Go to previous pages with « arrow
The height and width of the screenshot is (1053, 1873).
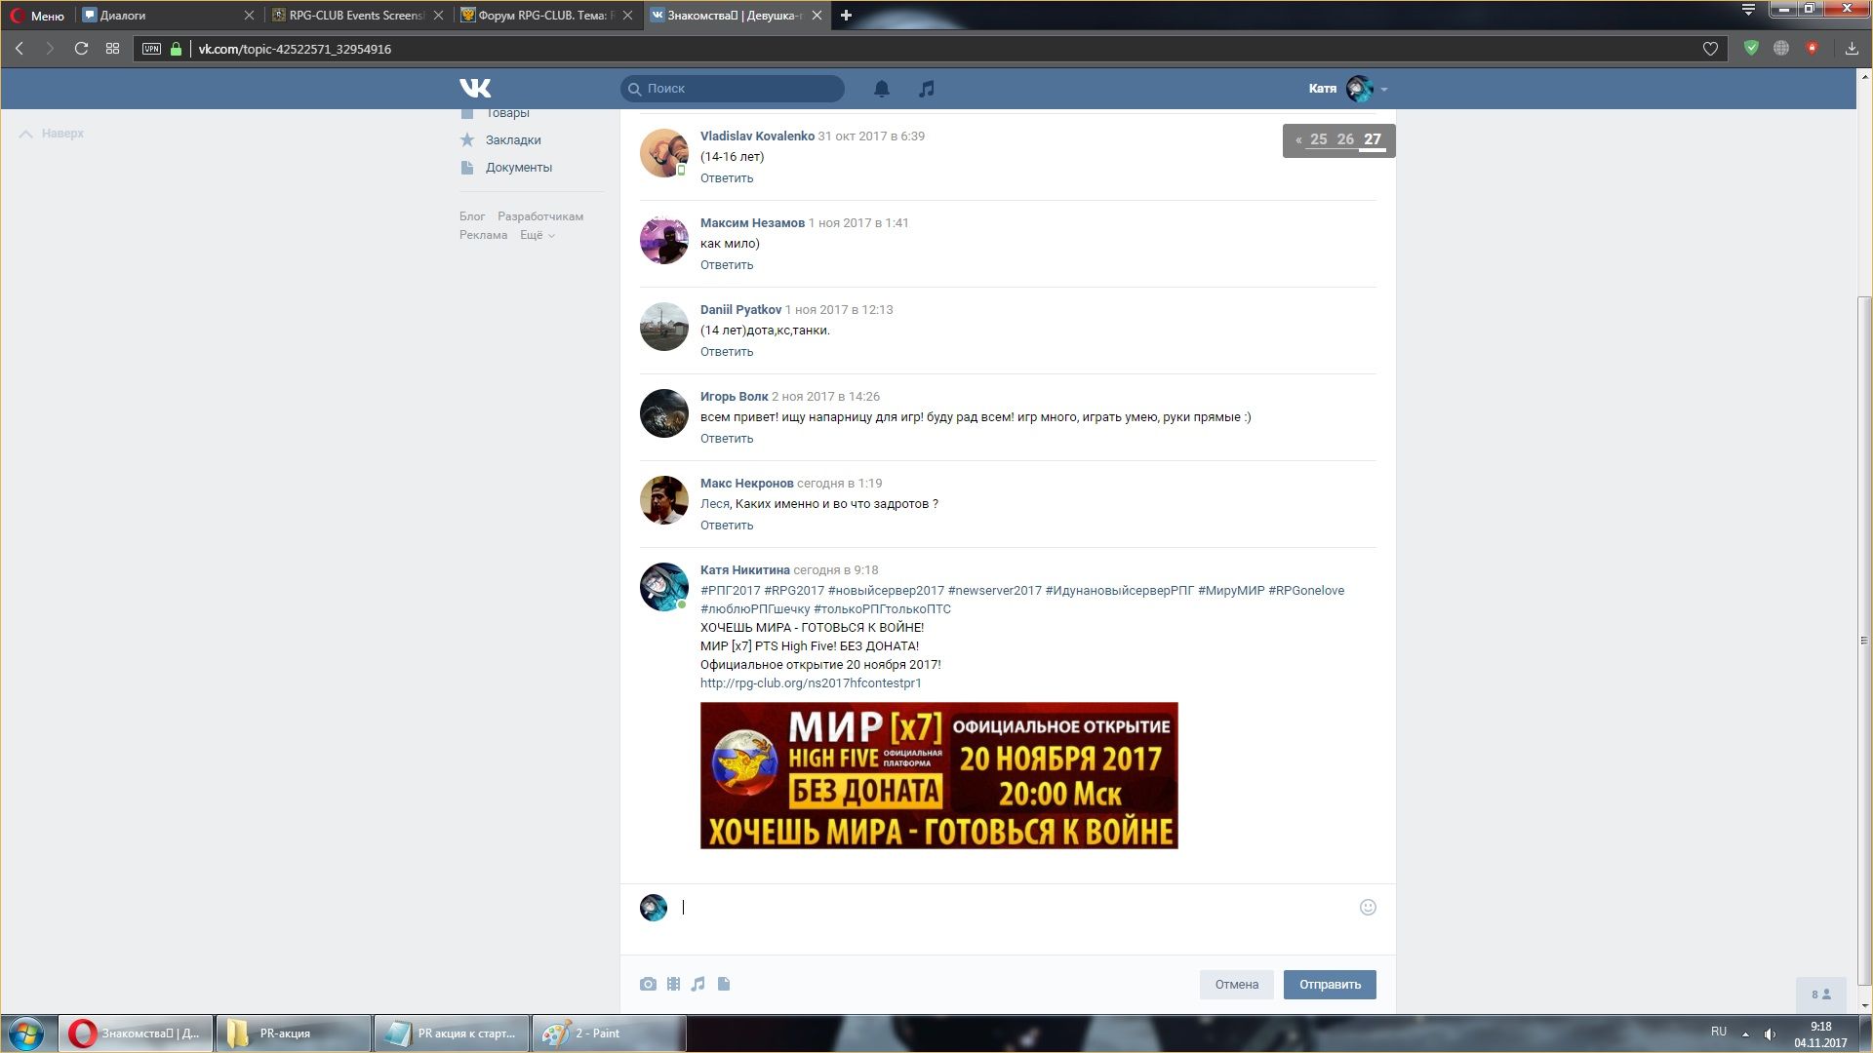(x=1298, y=139)
